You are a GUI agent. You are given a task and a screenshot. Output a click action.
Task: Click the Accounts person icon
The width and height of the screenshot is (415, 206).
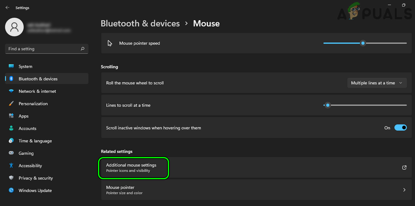coord(11,129)
